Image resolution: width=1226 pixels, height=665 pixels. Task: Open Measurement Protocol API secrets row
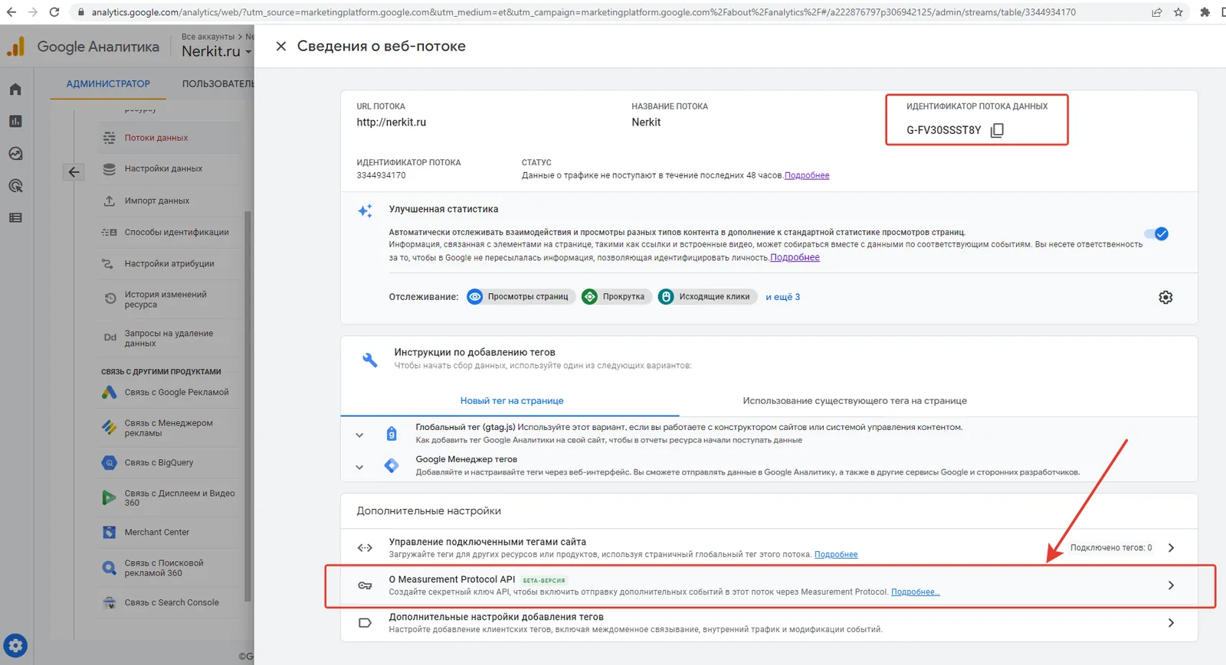pos(770,585)
